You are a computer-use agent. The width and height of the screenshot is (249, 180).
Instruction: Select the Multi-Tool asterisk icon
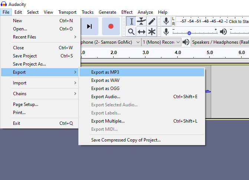click(152, 32)
